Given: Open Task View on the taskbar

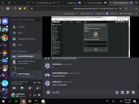Looking at the screenshot, I should coord(16,101).
